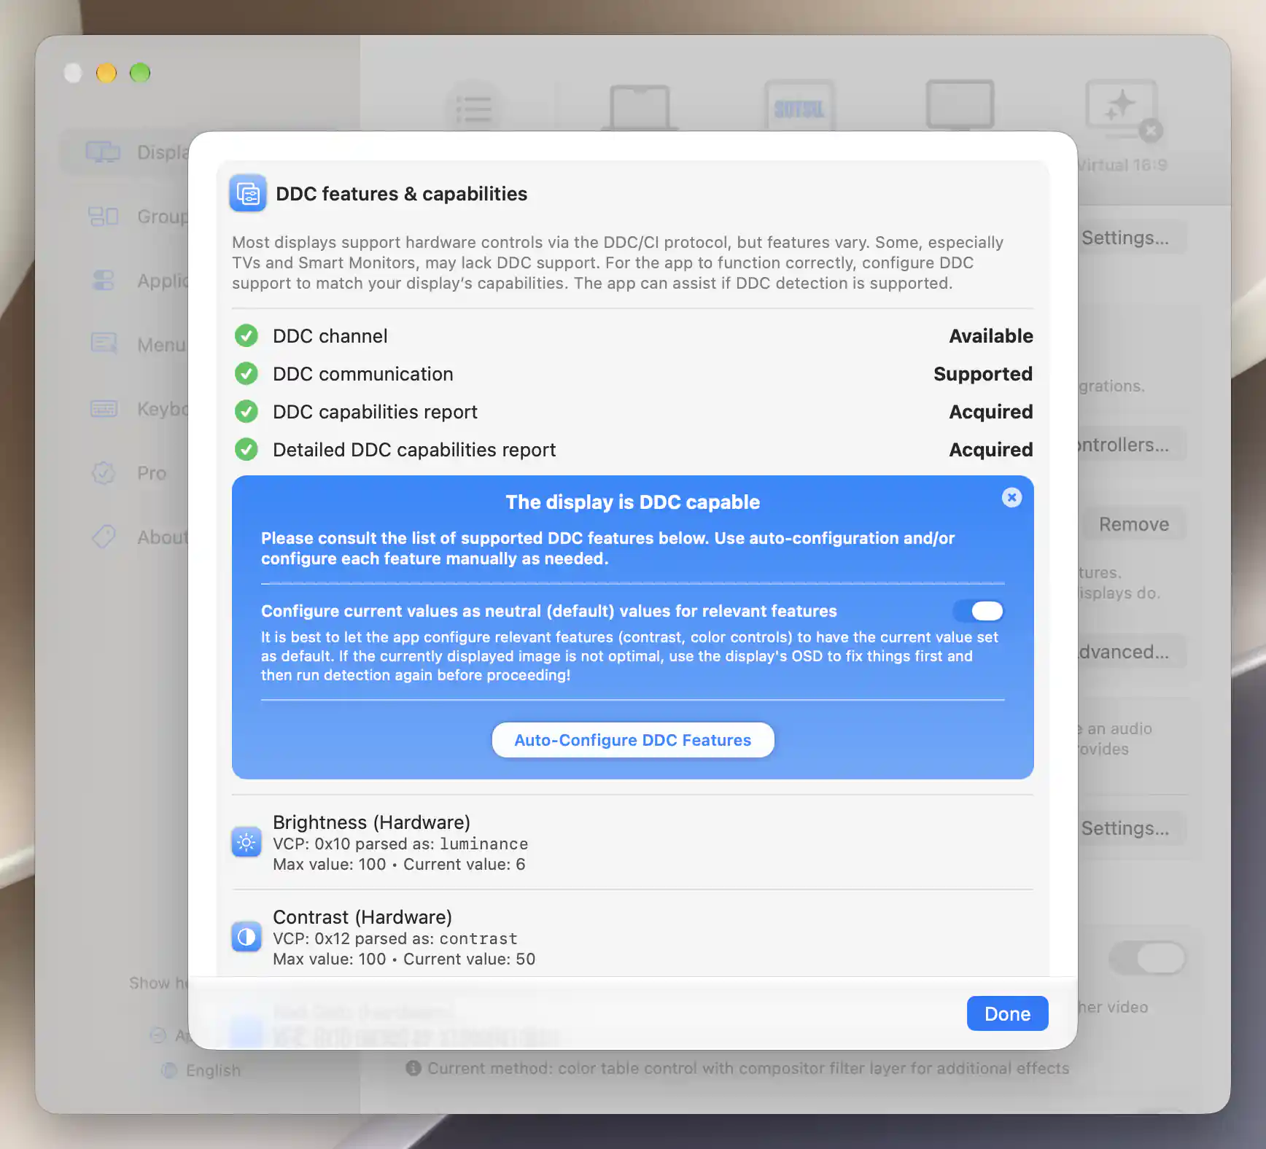
Task: Click the About tag icon in sidebar
Action: pos(104,537)
